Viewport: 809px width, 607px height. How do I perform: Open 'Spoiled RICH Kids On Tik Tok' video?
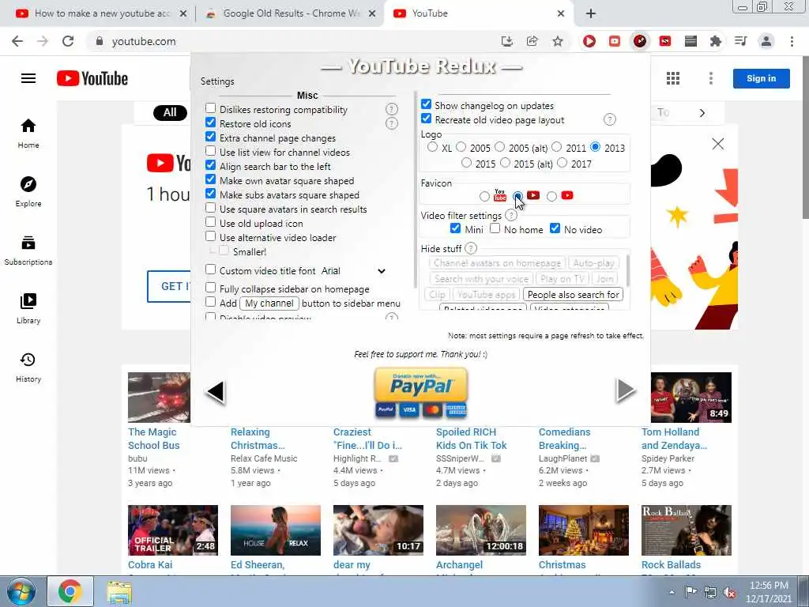471,439
